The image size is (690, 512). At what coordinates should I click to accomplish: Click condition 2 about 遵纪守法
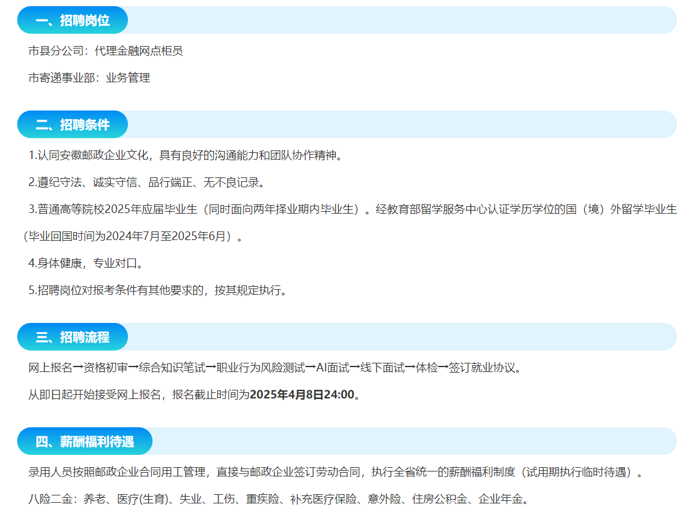pos(146,182)
